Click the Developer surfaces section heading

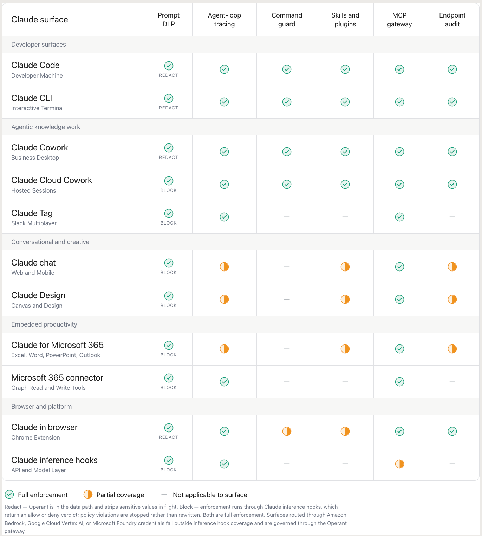[x=39, y=45]
